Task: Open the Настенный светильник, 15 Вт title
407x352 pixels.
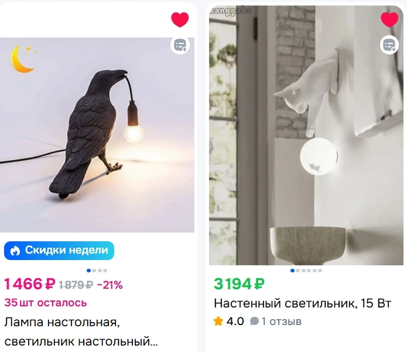Action: tap(302, 303)
